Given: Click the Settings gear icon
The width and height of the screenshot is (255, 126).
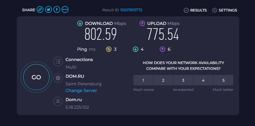Looking at the screenshot, I should [x=215, y=10].
